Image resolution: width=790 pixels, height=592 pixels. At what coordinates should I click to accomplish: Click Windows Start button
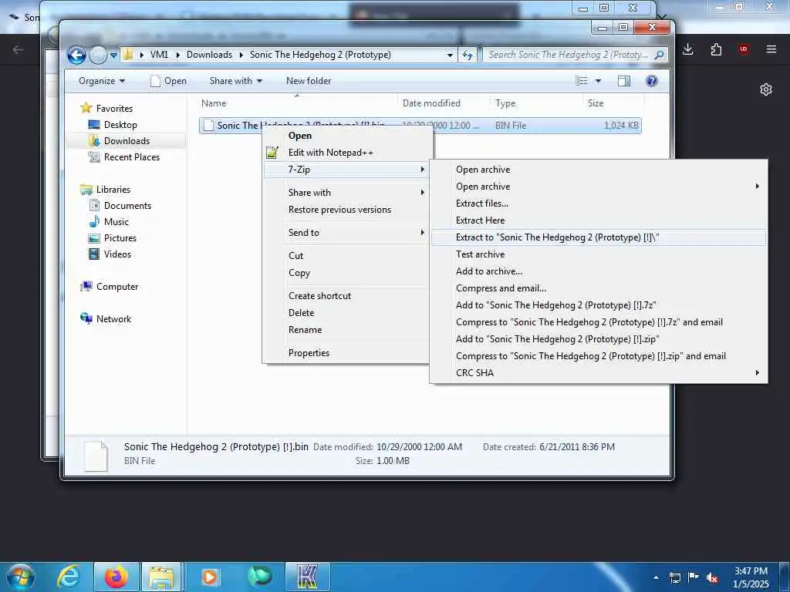pos(21,577)
